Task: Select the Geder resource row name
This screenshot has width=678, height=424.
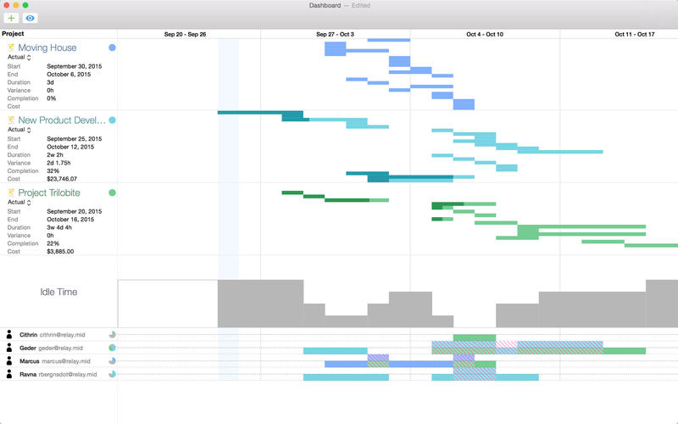Action: point(28,348)
